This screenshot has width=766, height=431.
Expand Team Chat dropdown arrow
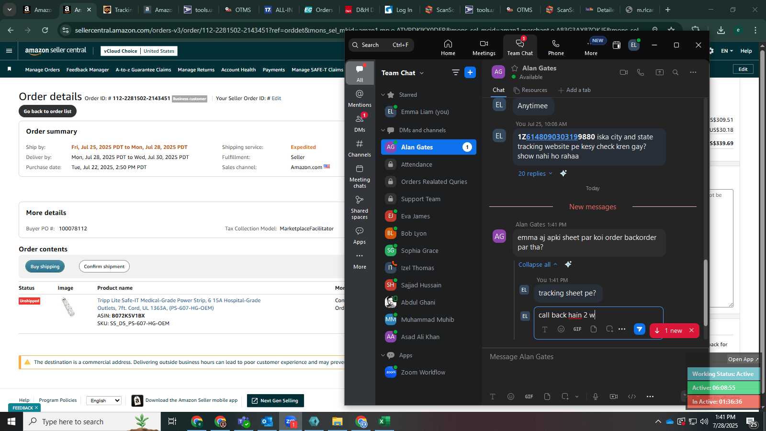(x=422, y=73)
